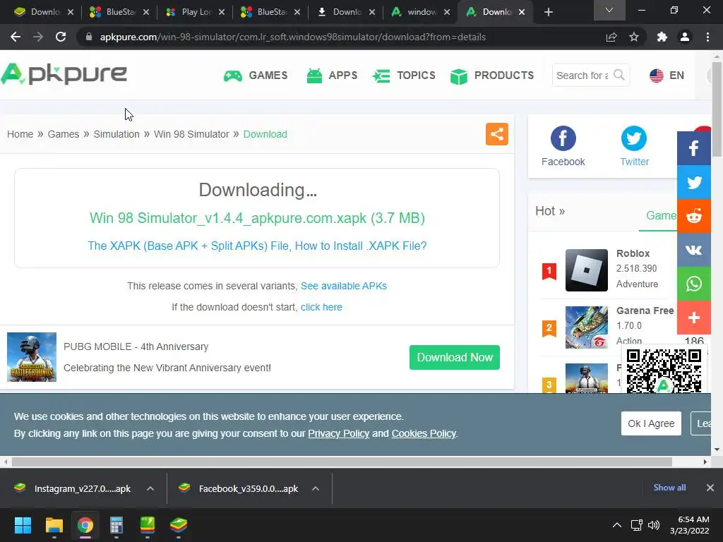
Task: Click the Roblox game thumbnail
Action: click(587, 270)
